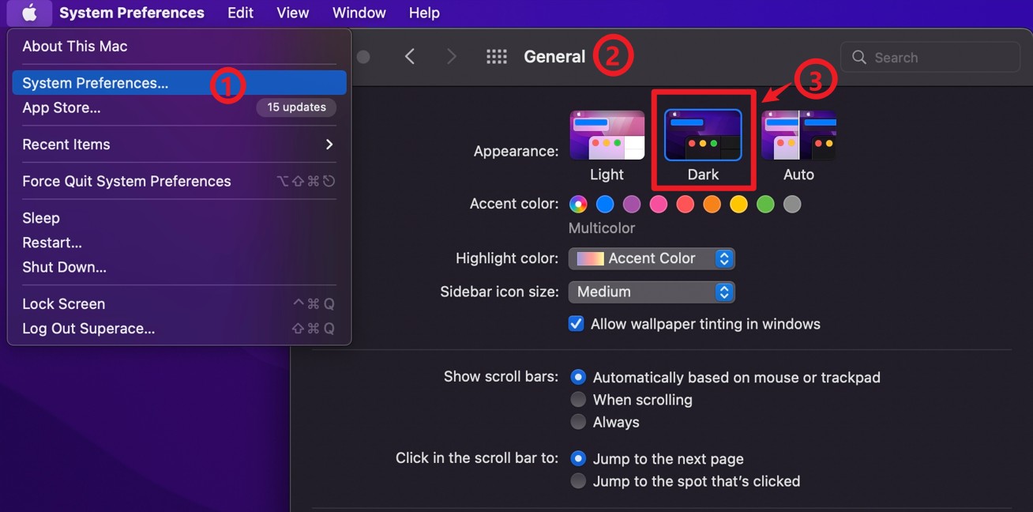Open the Window menu
Viewport: 1033px width, 512px height.
click(x=359, y=13)
